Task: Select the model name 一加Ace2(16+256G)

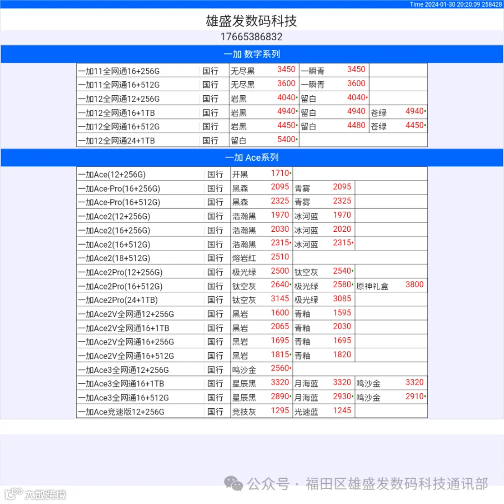Action: 114,231
